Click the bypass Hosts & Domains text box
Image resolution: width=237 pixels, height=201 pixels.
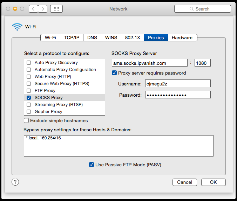[x=118, y=146]
